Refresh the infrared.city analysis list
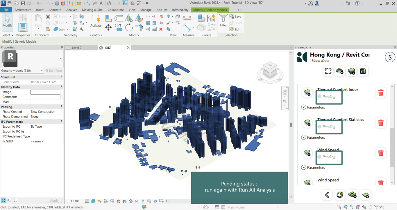Screen dimensions: 397x210 click(x=340, y=195)
